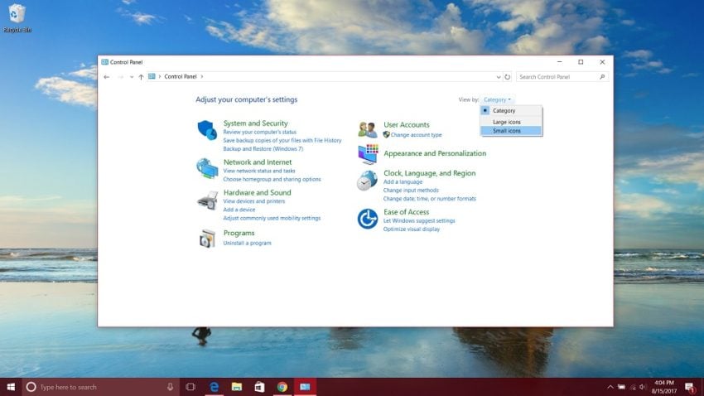Open Clock, Language, and Region heading
The image size is (704, 396).
(x=429, y=173)
